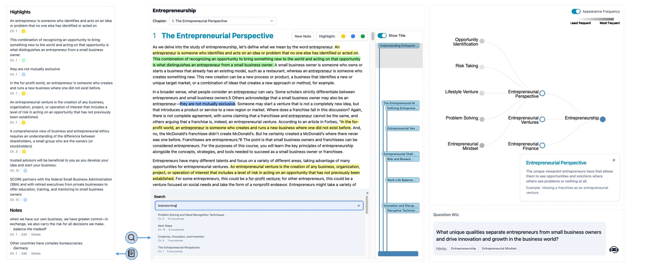
Task: Jump to Innovation and Disrup.. section marker
Action: pyautogui.click(x=400, y=206)
